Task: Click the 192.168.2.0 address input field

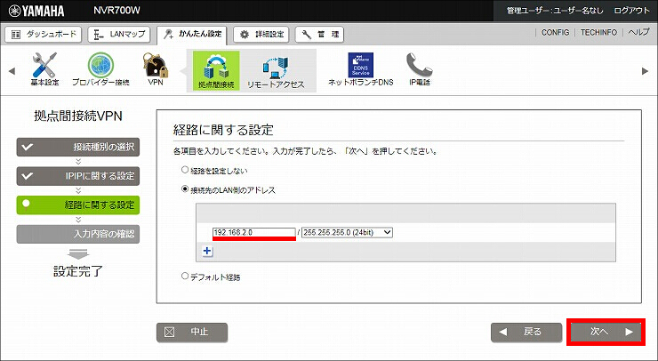Action: (x=254, y=232)
